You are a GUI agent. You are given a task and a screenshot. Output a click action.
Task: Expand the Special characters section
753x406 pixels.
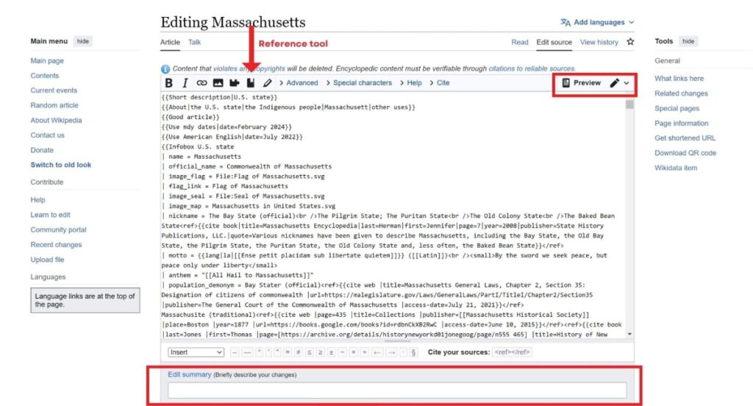click(x=359, y=83)
